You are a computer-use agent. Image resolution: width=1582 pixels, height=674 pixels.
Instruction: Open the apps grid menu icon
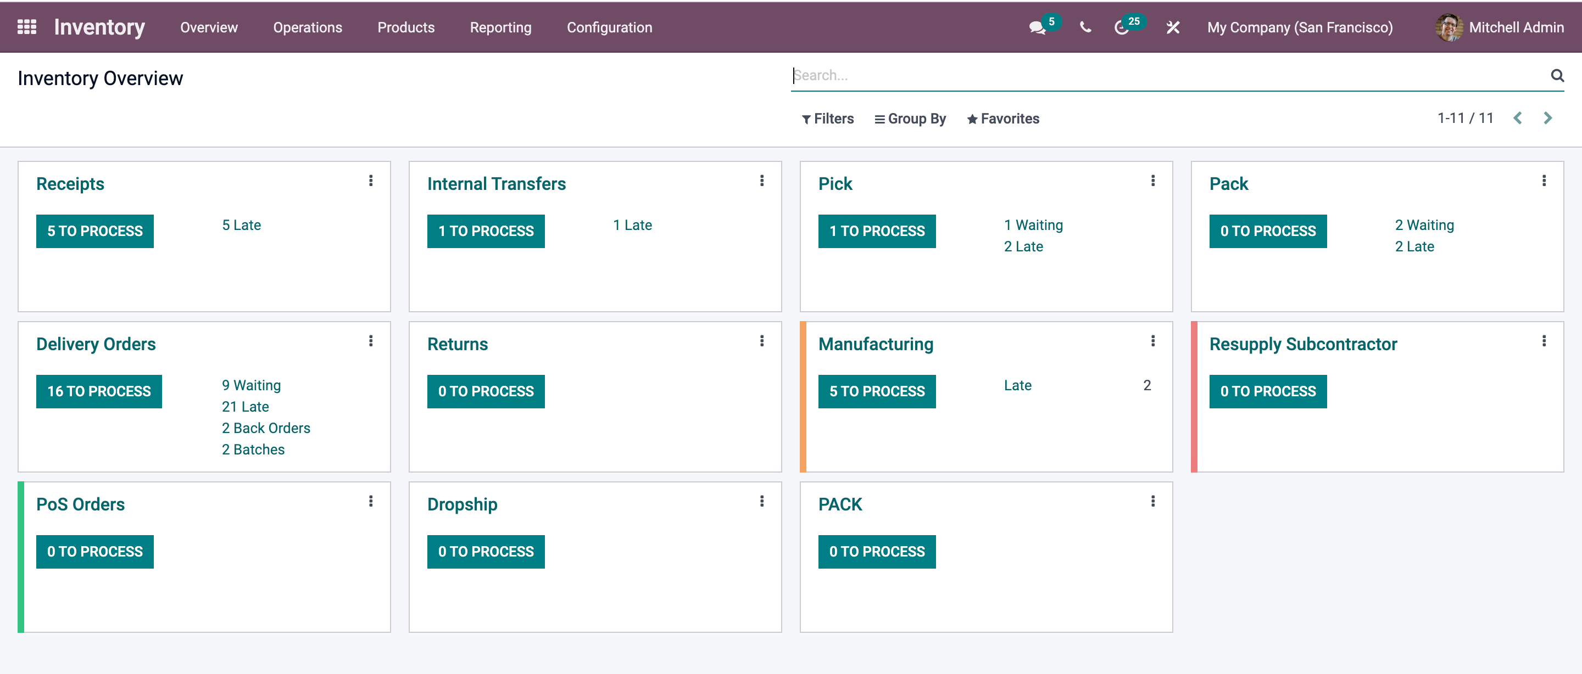26,27
